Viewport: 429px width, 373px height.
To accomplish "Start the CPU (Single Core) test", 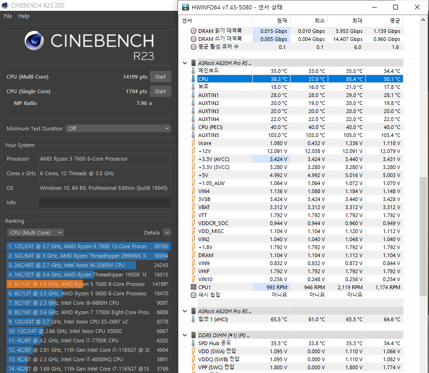I will 160,91.
